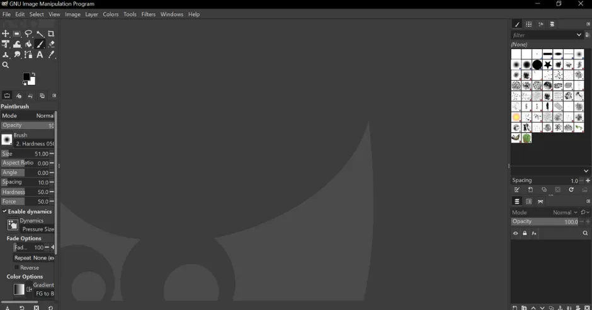The width and height of the screenshot is (592, 310).
Task: Open the File menu
Action: (6, 14)
